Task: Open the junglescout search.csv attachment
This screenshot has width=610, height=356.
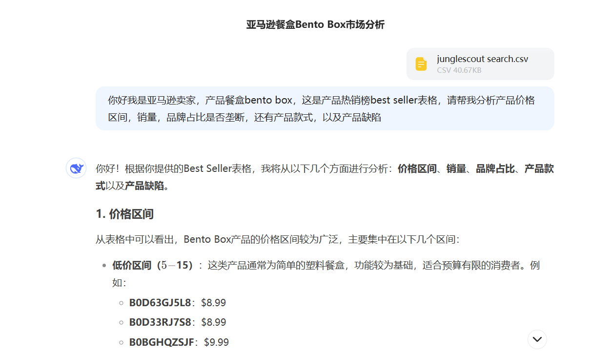Action: click(x=480, y=64)
